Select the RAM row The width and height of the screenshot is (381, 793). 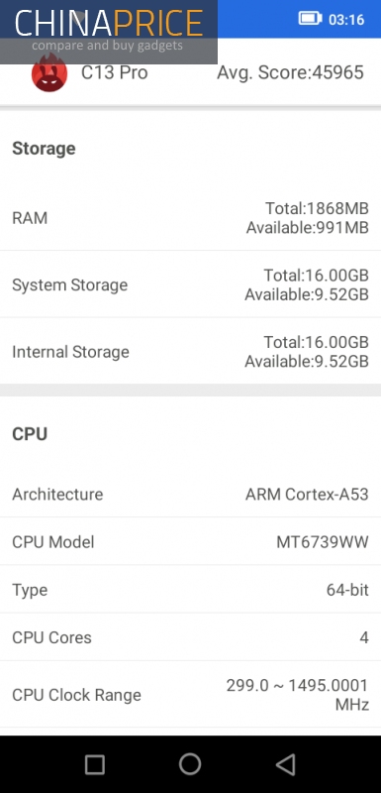pos(190,218)
